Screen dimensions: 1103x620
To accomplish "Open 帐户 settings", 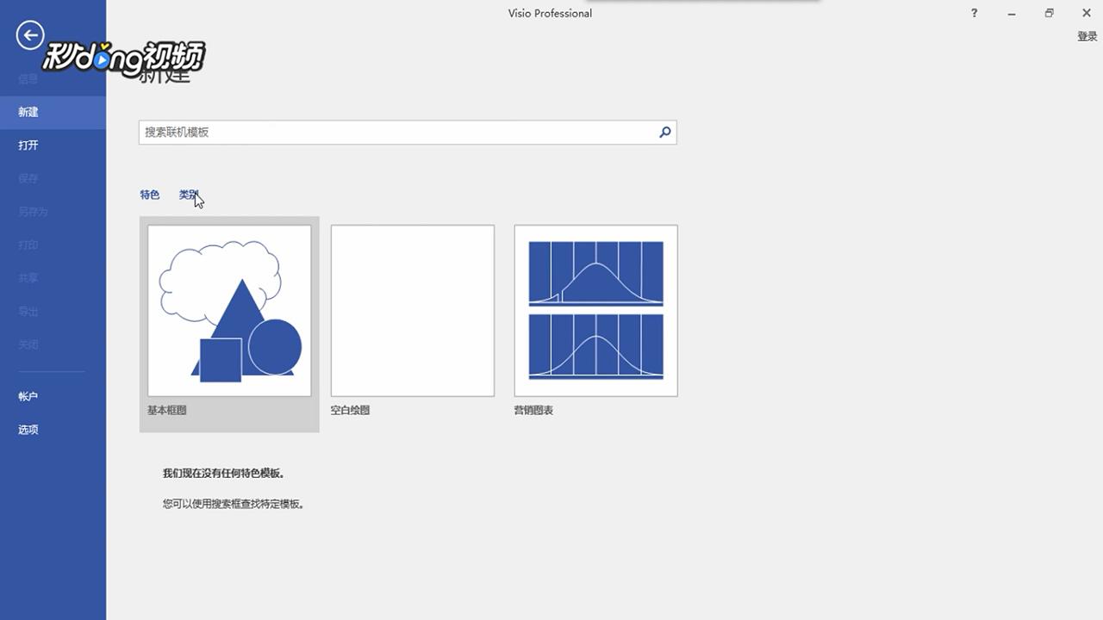I will point(28,396).
